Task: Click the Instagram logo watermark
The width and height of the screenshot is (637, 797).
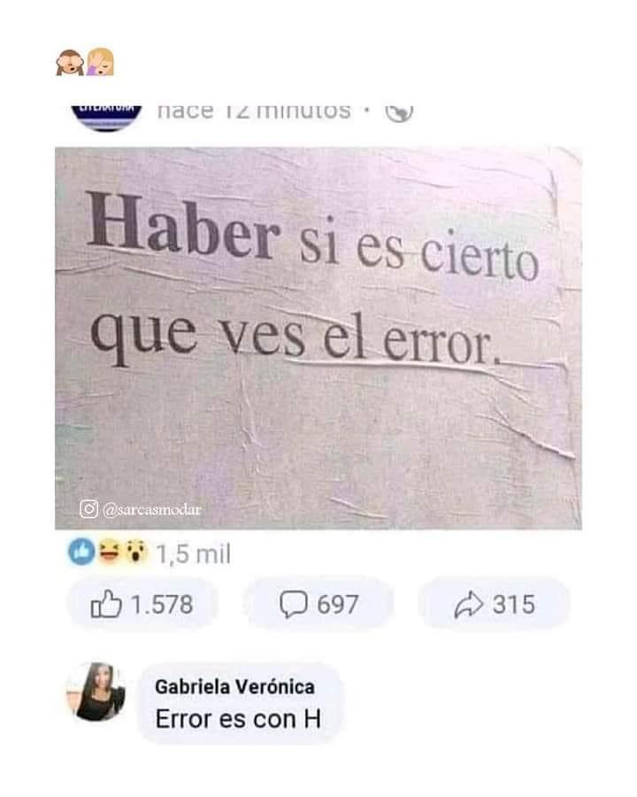Action: [88, 509]
